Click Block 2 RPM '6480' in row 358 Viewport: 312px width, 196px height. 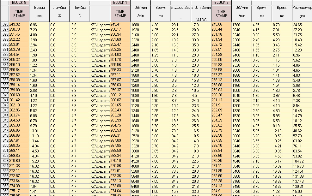242,187
